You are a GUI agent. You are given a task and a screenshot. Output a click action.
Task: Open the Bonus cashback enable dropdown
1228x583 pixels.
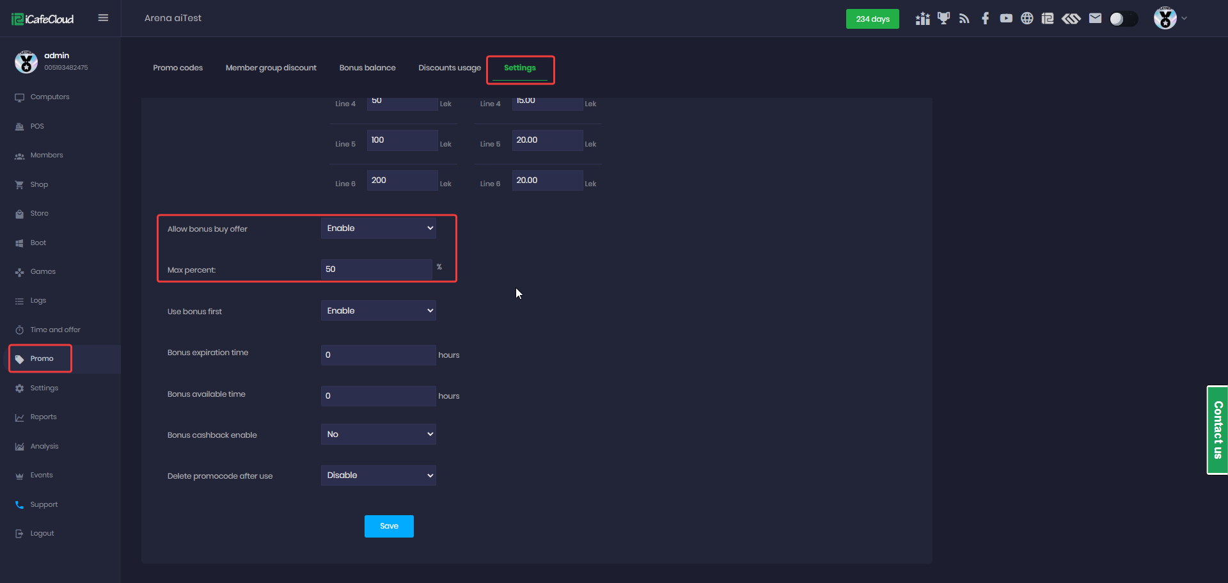tap(378, 435)
